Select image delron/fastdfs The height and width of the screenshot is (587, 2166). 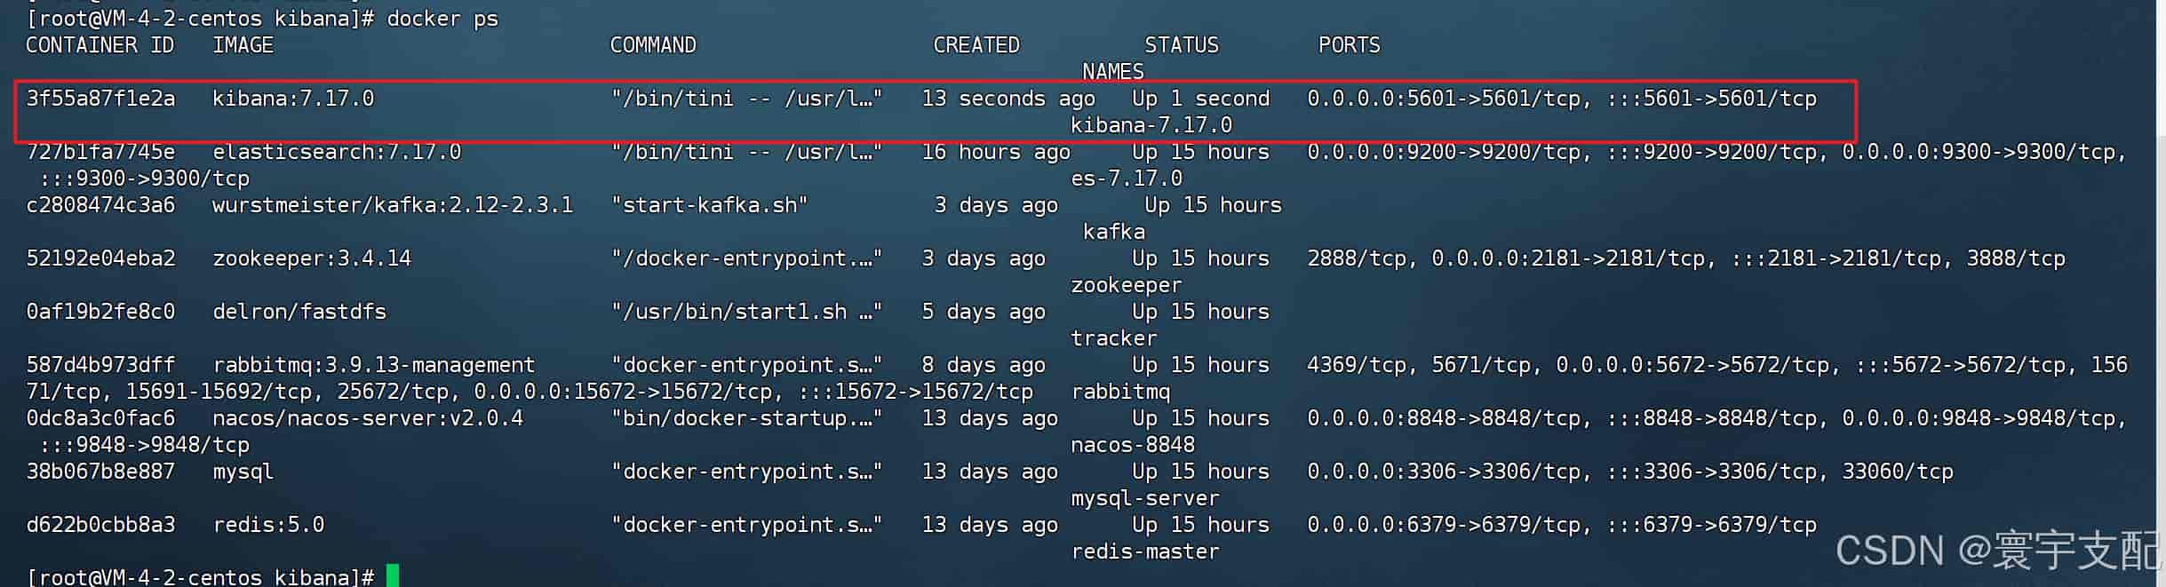299,312
